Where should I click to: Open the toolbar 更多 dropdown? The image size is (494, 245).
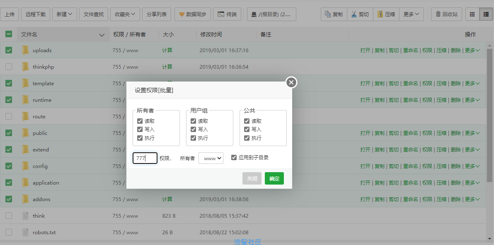(x=412, y=14)
